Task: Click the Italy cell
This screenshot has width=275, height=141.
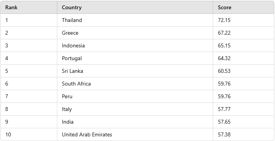Action: (x=135, y=109)
